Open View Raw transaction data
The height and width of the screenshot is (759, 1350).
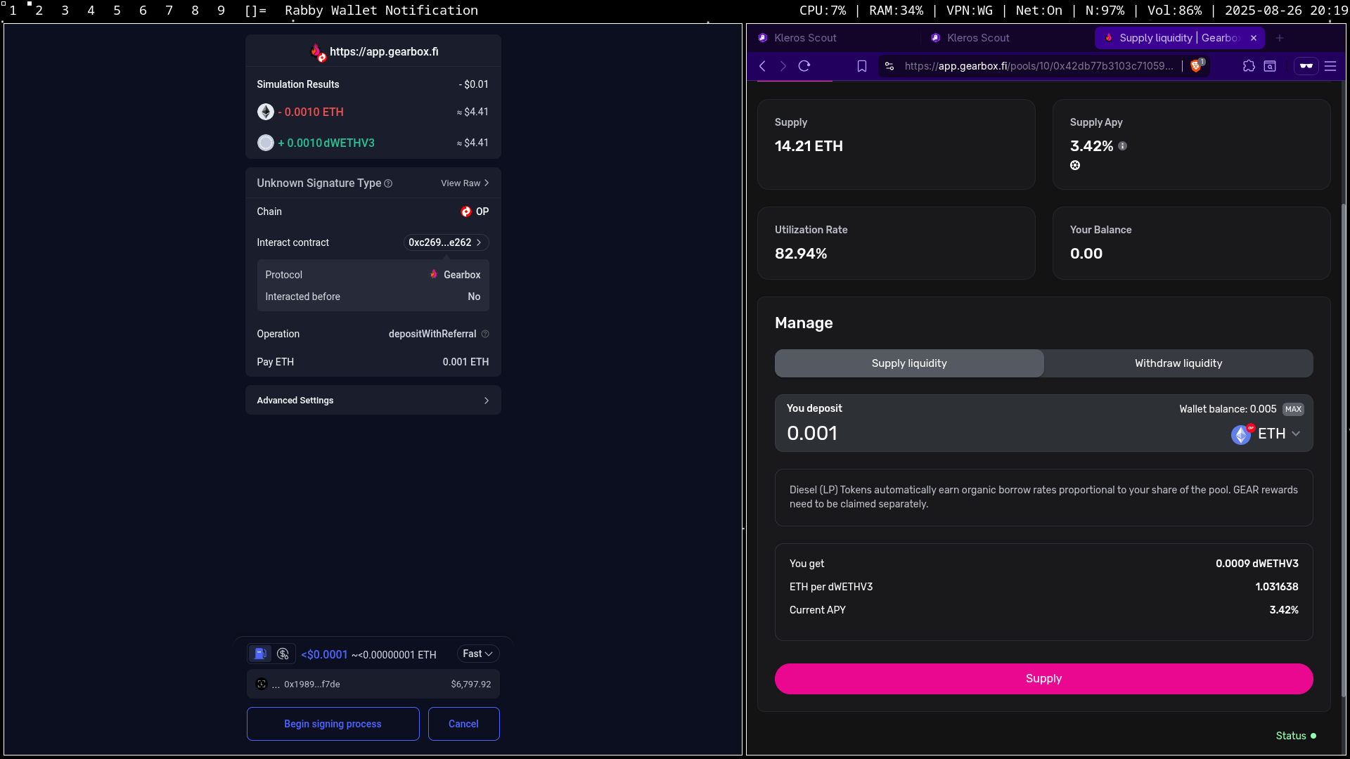[x=465, y=183]
